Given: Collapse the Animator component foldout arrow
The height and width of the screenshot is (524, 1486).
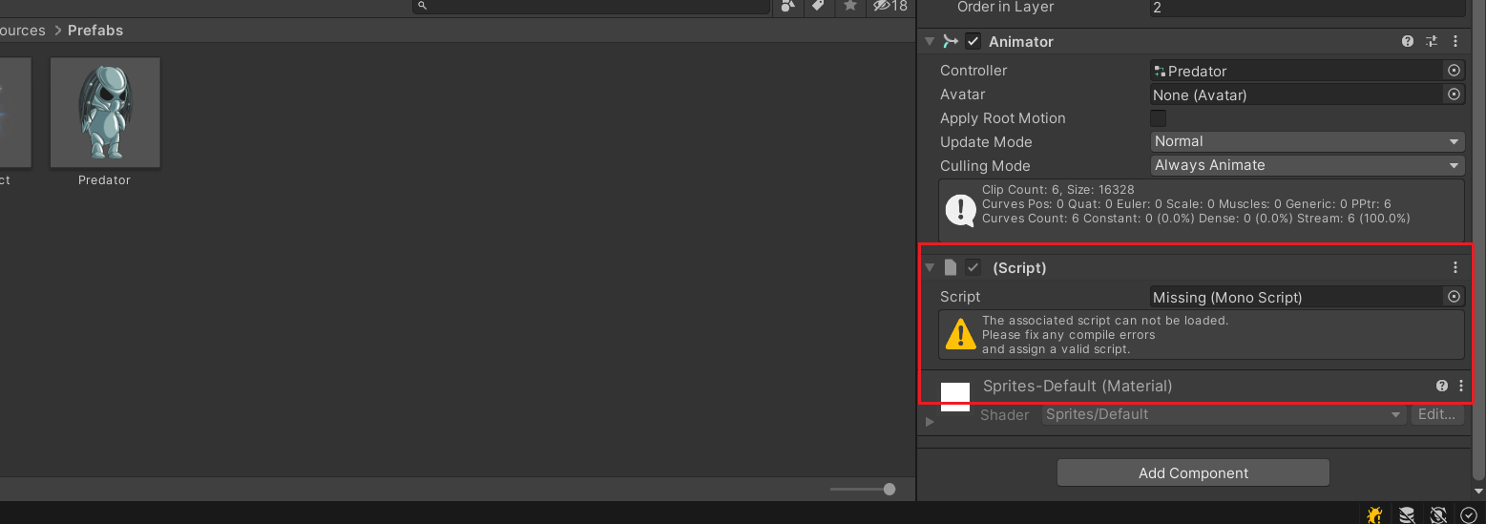Looking at the screenshot, I should [930, 42].
